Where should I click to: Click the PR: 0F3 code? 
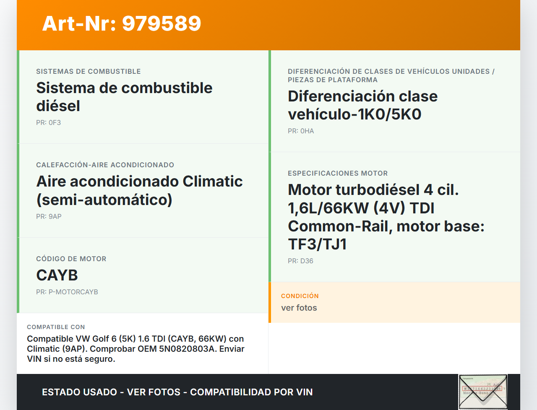48,123
